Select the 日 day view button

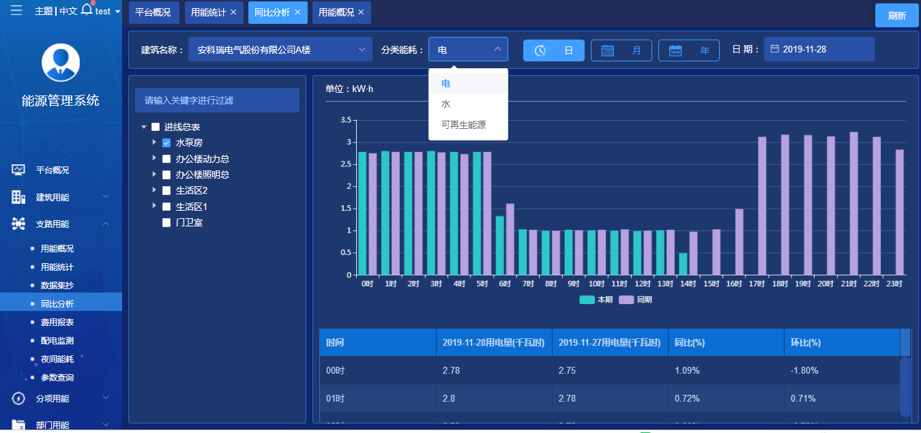click(x=554, y=50)
